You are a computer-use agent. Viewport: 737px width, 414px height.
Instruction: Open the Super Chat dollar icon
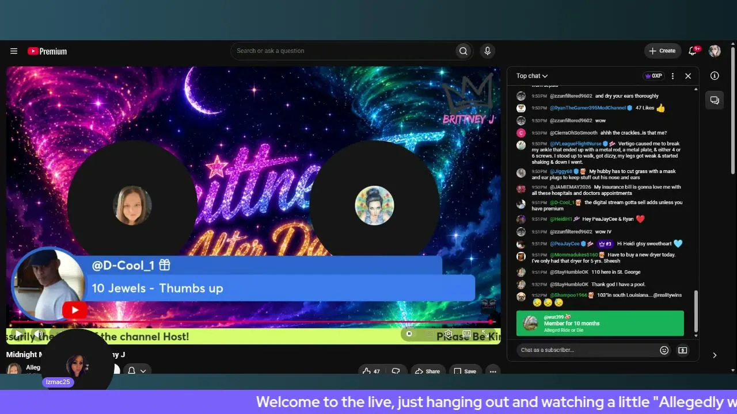[x=682, y=350]
